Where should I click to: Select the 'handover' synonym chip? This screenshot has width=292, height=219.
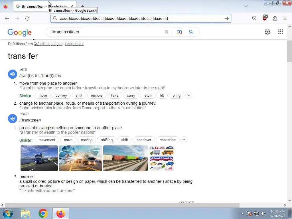click(144, 140)
